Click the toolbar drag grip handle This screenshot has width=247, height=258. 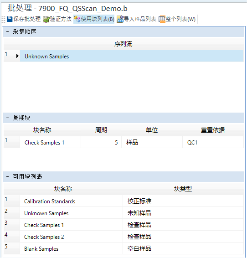tap(4, 20)
